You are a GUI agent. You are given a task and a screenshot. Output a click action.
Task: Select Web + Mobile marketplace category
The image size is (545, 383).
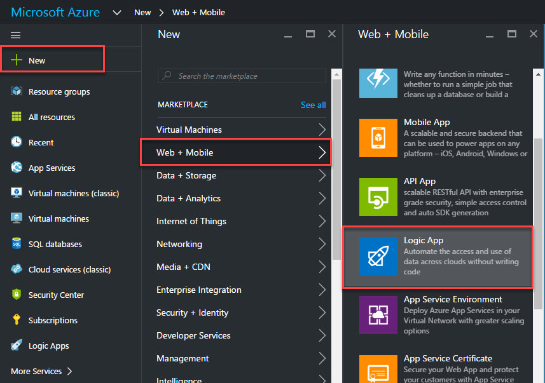(236, 152)
